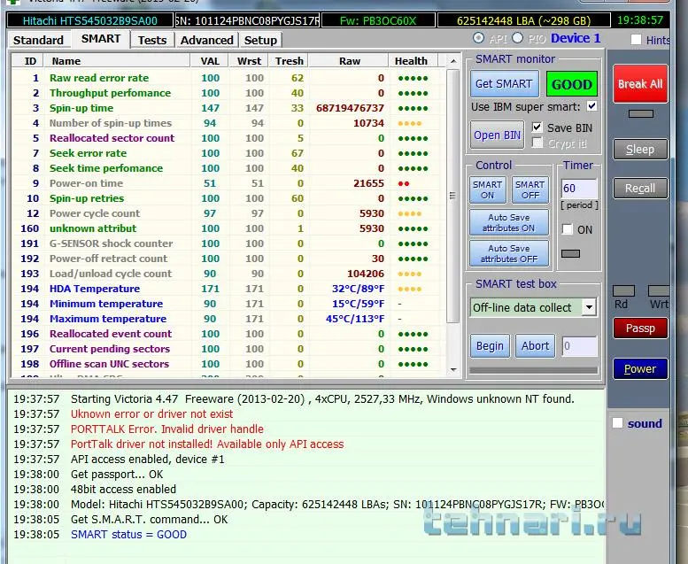The width and height of the screenshot is (688, 564).
Task: Select the API radio button
Action: coord(479,38)
